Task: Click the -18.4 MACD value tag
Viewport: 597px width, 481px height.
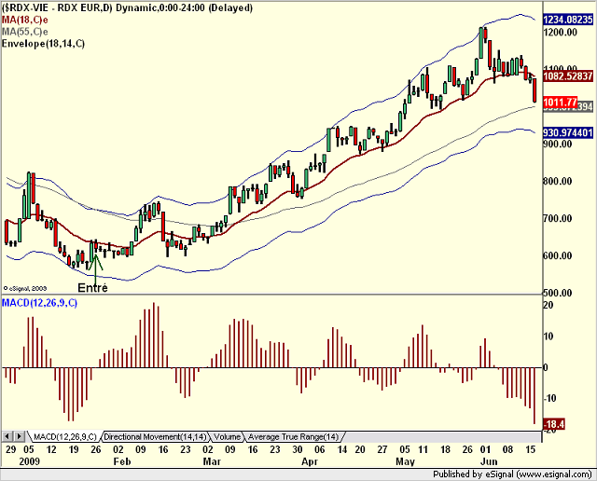Action: point(554,424)
